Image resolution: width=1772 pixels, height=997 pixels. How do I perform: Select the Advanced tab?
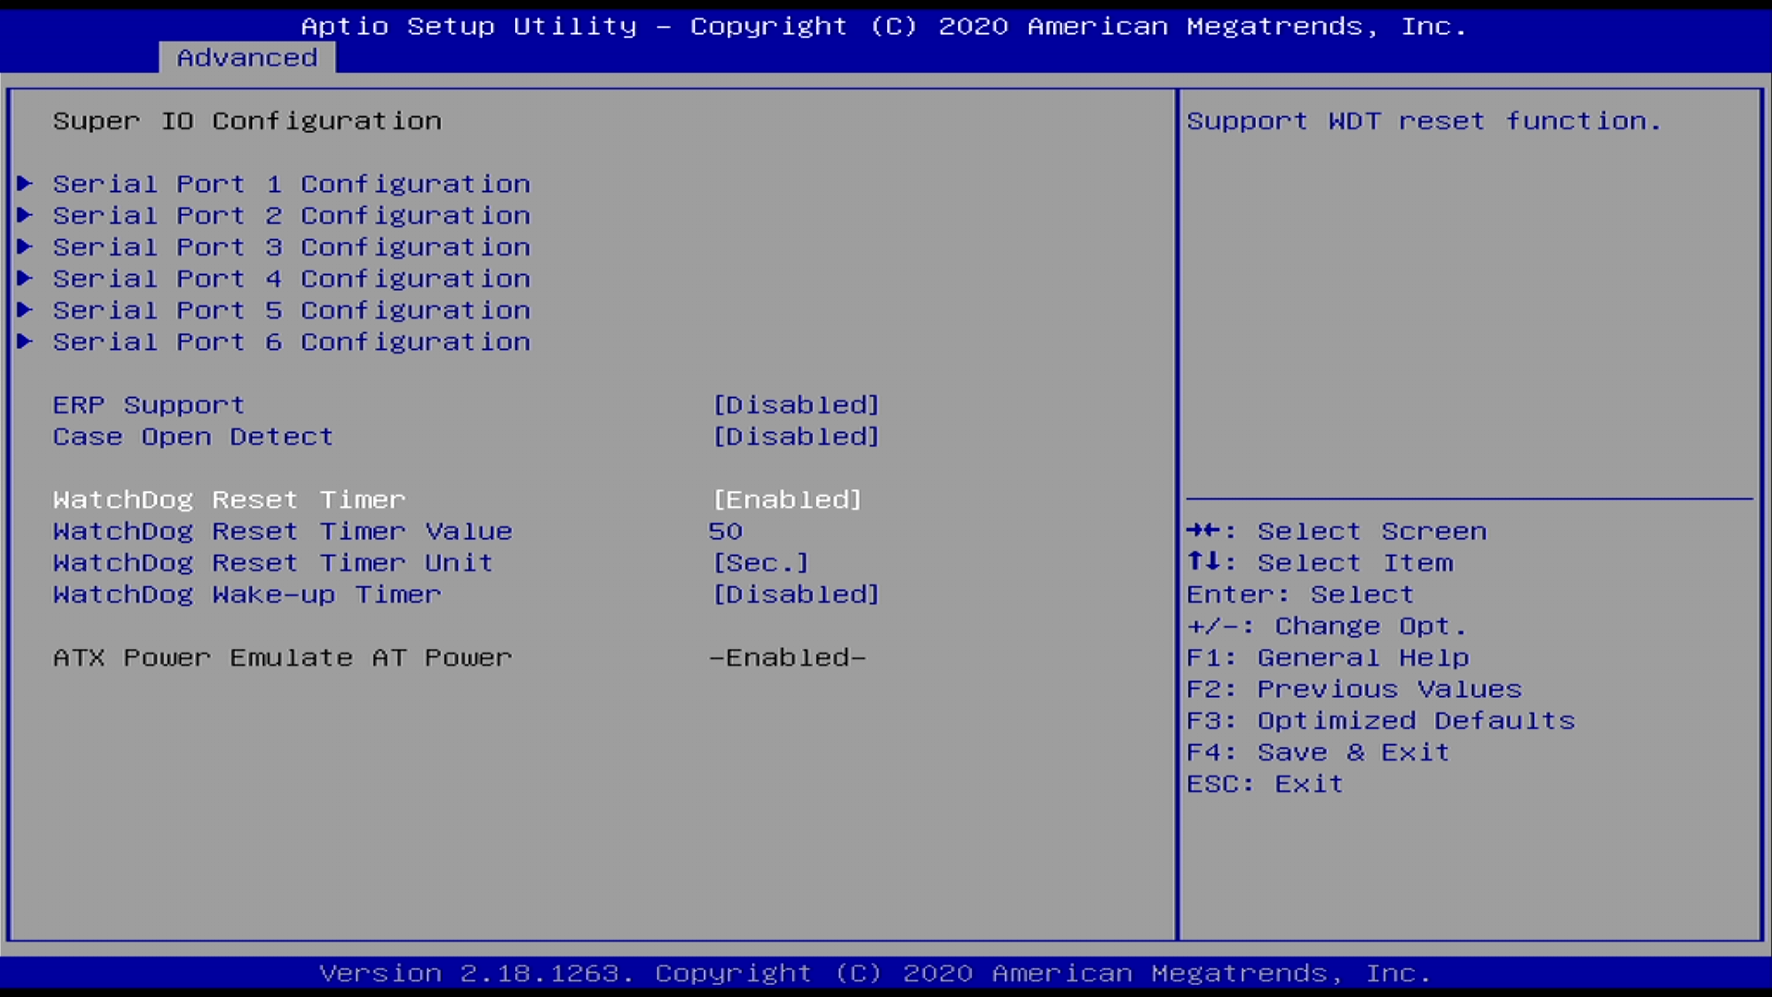(x=246, y=57)
